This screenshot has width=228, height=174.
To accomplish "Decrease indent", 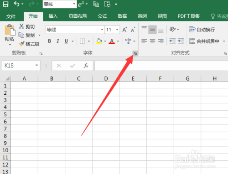I will click(172, 41).
